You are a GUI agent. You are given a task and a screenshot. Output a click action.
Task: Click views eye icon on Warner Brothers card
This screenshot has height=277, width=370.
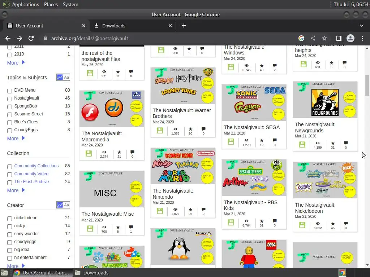pos(175,129)
